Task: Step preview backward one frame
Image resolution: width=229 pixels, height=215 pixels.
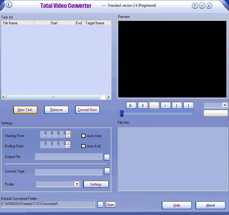Action: pos(154,106)
